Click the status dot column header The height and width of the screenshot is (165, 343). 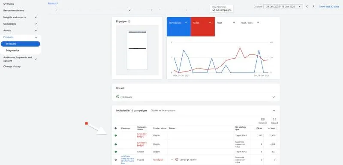click(x=115, y=128)
